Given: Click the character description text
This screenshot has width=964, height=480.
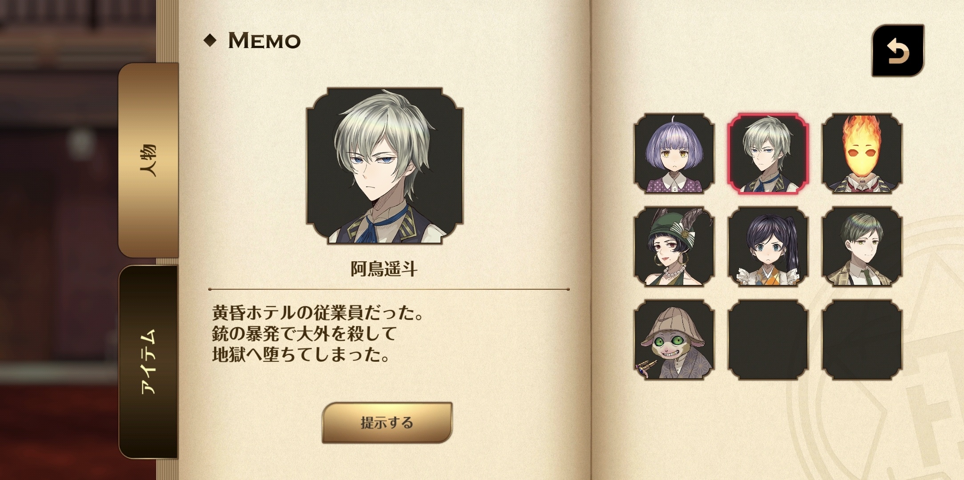Looking at the screenshot, I should (x=318, y=334).
